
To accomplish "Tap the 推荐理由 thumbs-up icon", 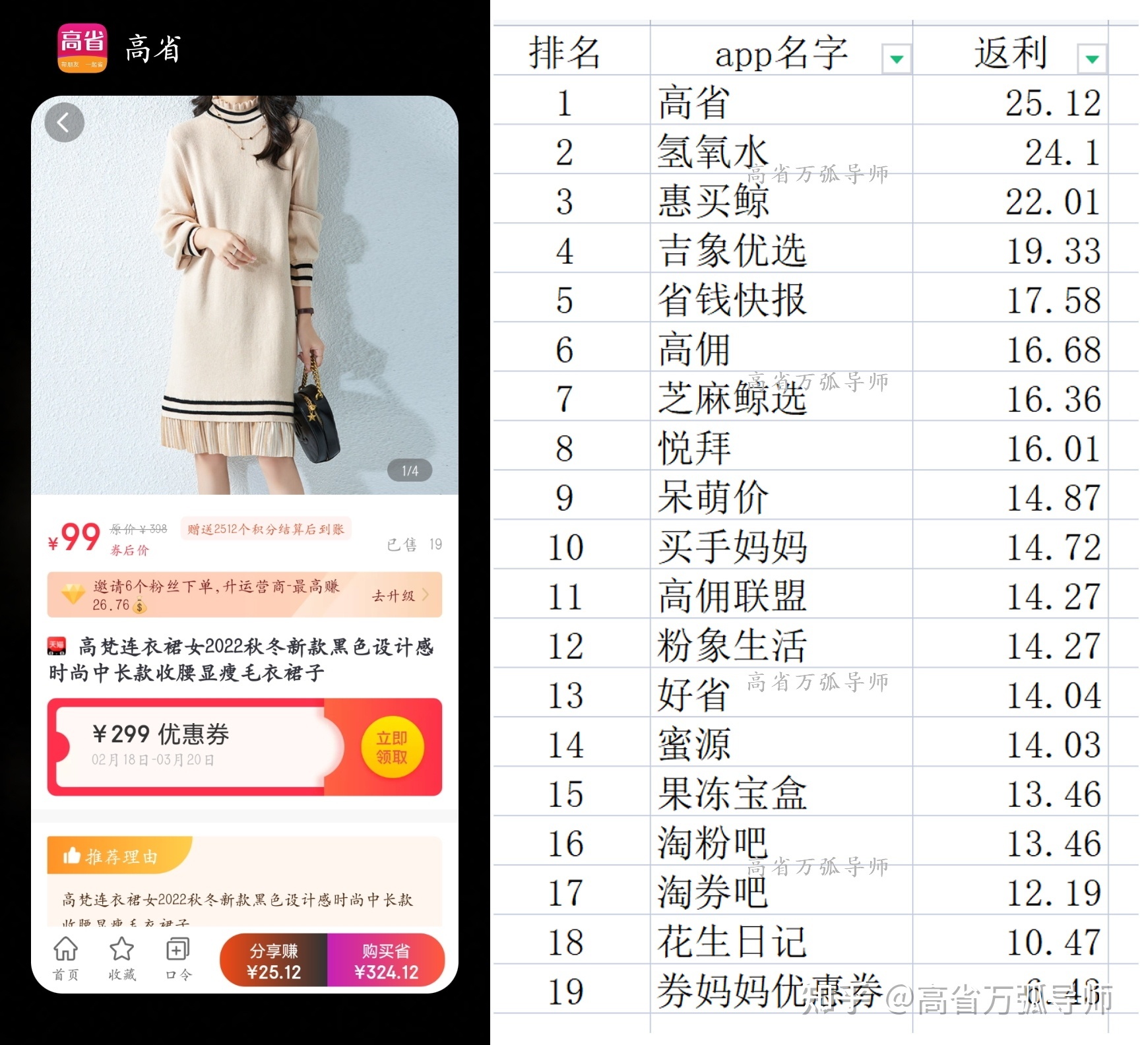I will pos(71,856).
